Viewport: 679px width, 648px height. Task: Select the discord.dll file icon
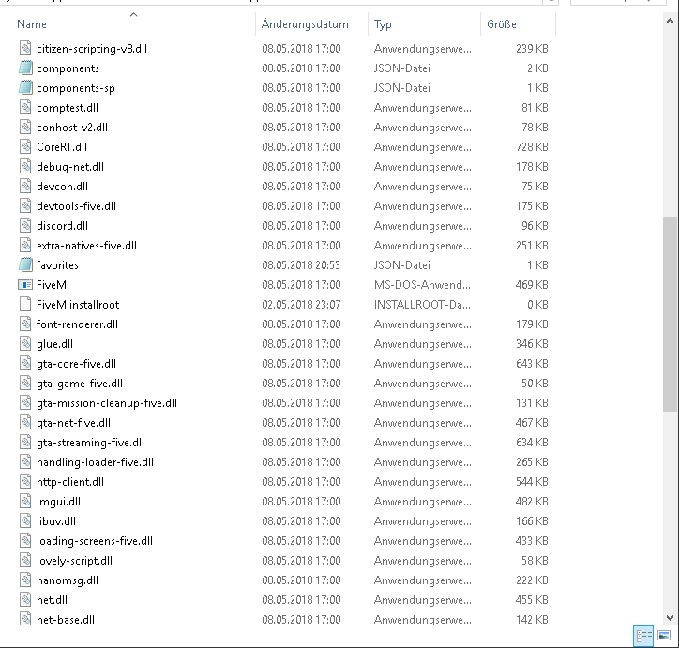click(25, 225)
